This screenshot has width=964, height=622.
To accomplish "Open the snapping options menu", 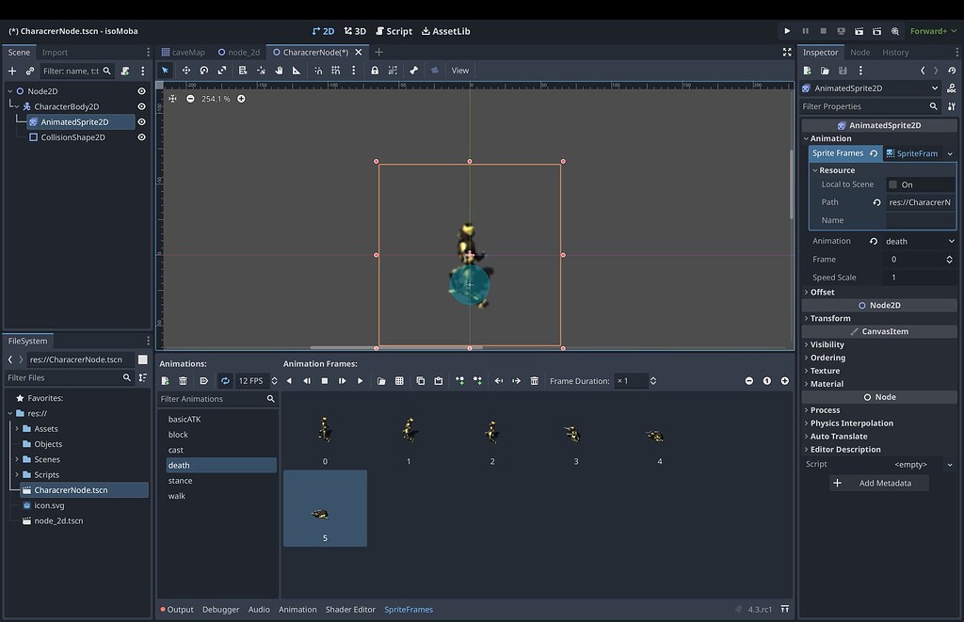I will [354, 70].
